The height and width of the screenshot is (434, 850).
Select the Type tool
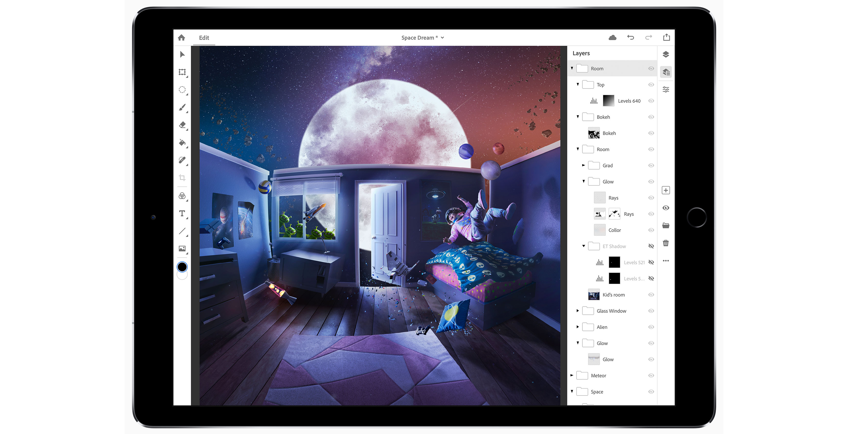182,214
